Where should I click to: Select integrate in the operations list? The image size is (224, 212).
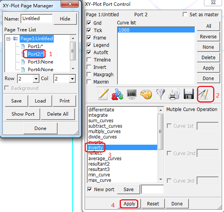click(98, 115)
